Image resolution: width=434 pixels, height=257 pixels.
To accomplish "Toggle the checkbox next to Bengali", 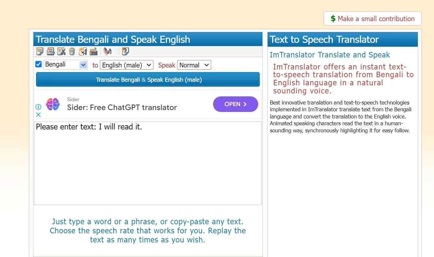I will coord(38,64).
